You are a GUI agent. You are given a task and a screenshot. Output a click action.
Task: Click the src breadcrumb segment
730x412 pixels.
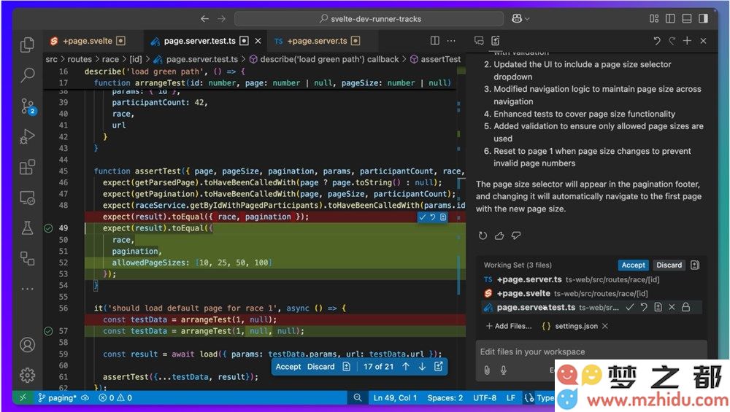pos(52,59)
